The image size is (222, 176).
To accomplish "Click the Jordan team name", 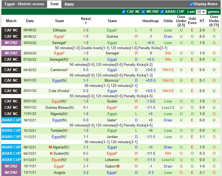I will [x=112, y=137].
